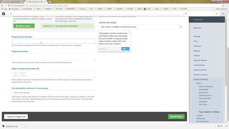Click the Add Plugin button

click(176, 116)
